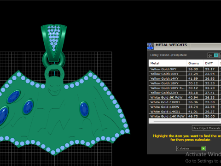The width and height of the screenshot is (221, 166).
Task: Click the 50.12 grams cell in 18KY R... row
Action: [193, 88]
